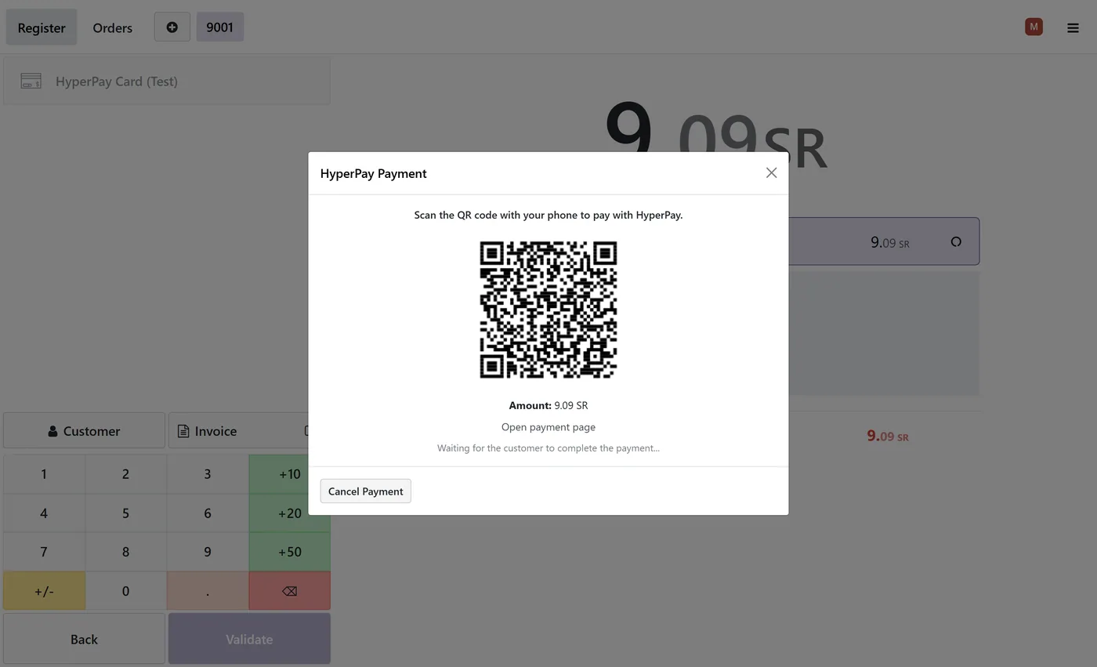Click the decimal point key
1097x667 pixels.
tap(208, 591)
